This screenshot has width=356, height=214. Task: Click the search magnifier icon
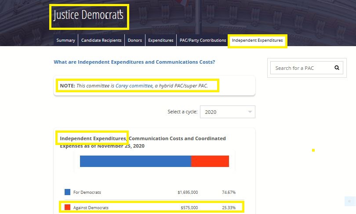pyautogui.click(x=337, y=68)
